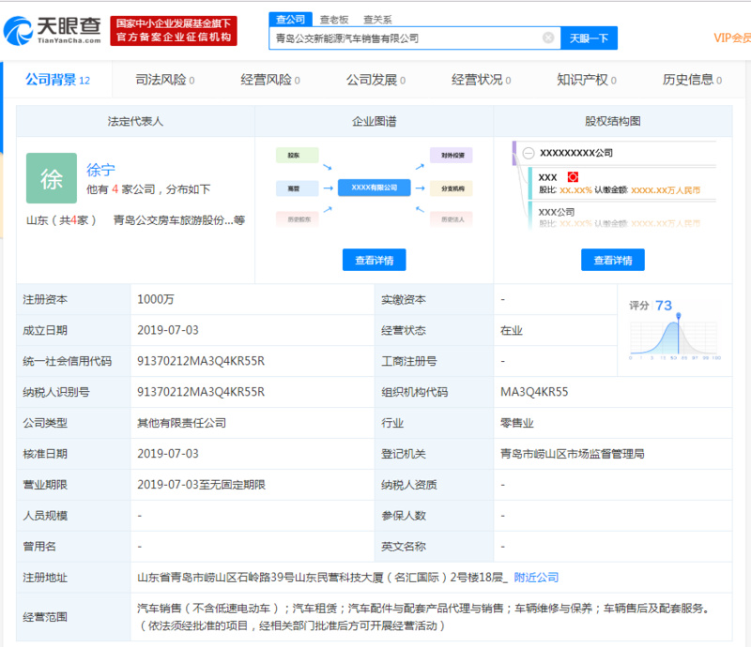
Task: Click the red 官方备案企业征信机构 banner
Action: [174, 31]
